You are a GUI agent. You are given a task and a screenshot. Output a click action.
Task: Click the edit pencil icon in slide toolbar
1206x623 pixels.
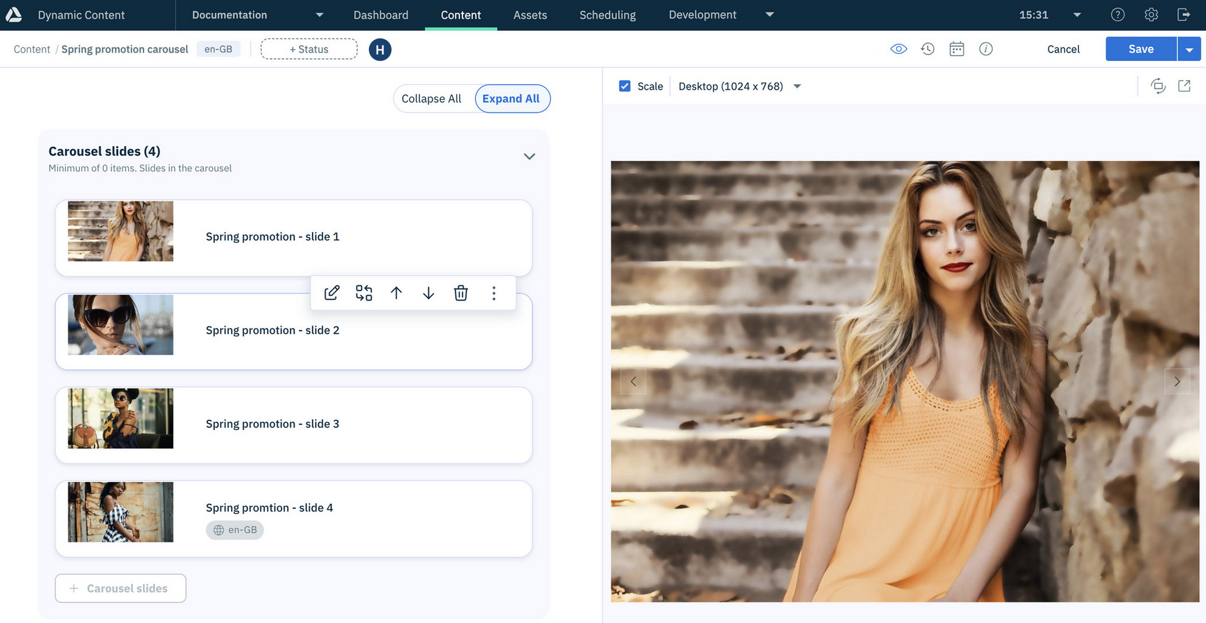[x=332, y=293]
